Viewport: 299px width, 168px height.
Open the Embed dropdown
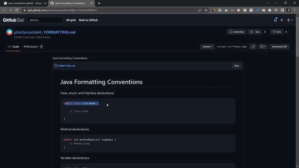[207, 47]
